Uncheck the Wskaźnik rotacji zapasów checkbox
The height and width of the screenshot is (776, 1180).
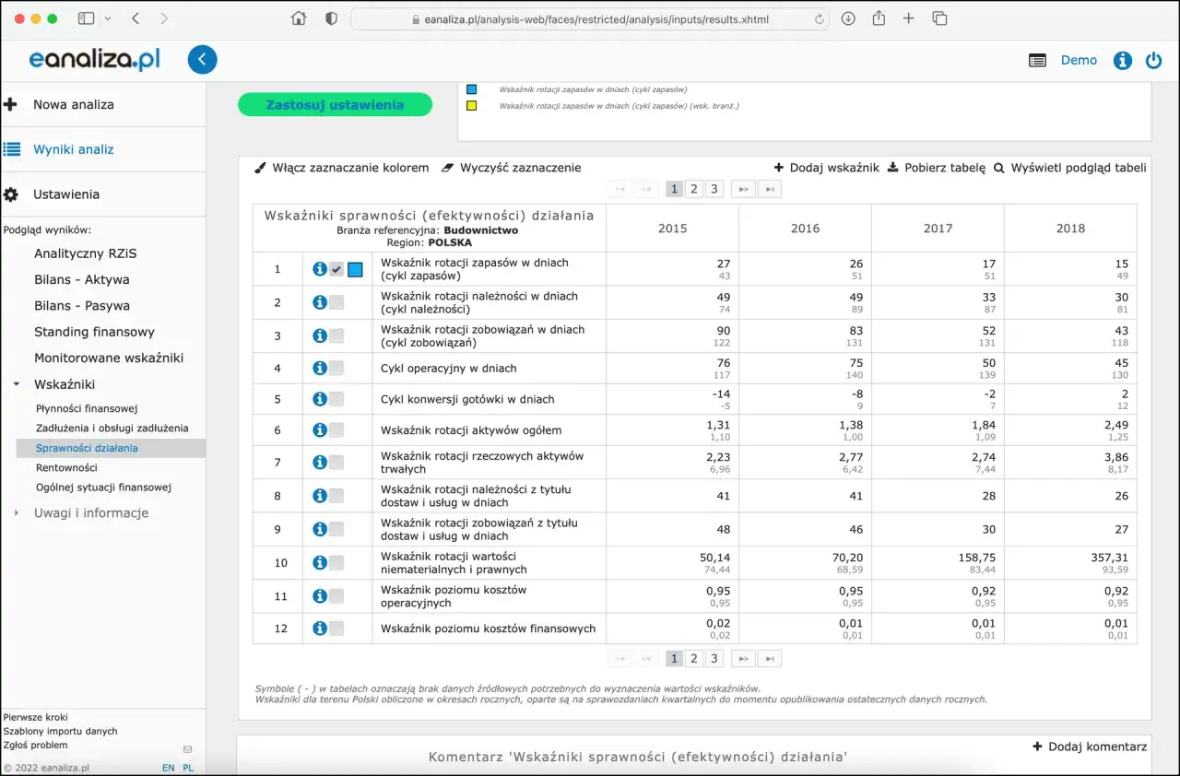pos(336,269)
